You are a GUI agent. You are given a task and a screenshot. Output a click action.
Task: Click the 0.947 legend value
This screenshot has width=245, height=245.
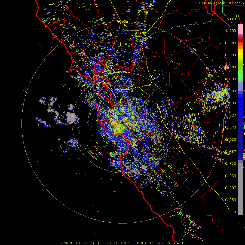(x=231, y=43)
